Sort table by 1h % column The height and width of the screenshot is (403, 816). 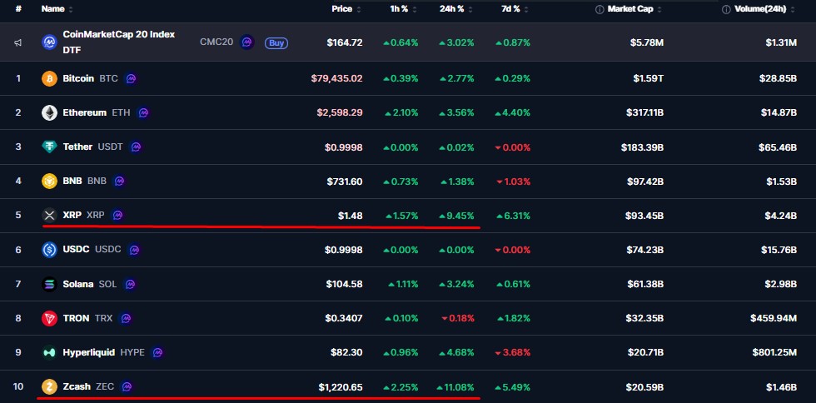tap(403, 9)
